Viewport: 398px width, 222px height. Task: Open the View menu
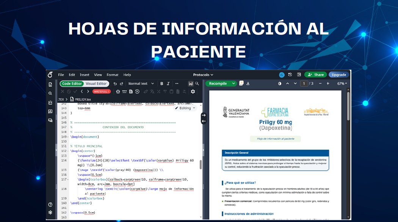tap(98, 75)
